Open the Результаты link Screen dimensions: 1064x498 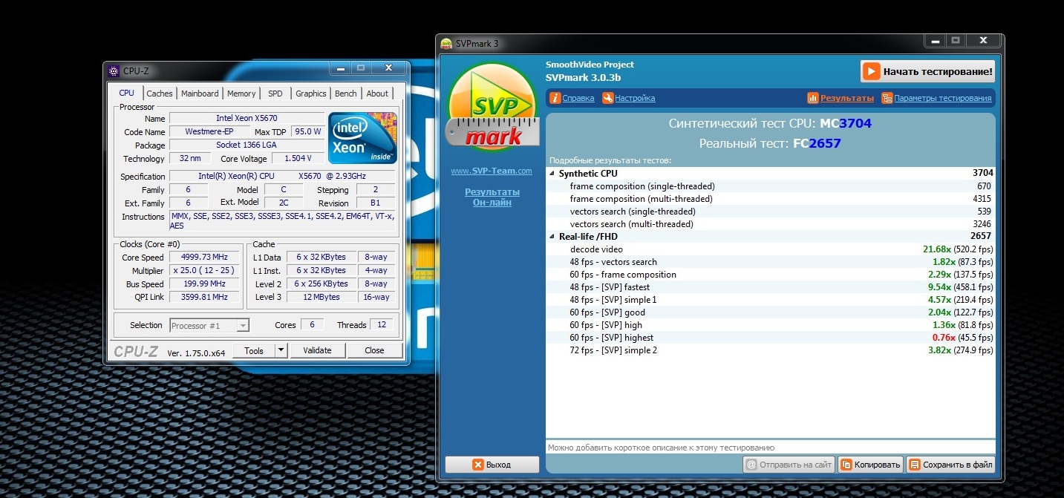pos(847,98)
